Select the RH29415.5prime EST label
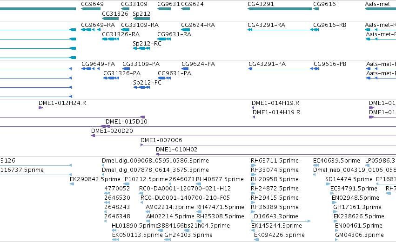This screenshot has height=242, width=396. tap(275, 198)
